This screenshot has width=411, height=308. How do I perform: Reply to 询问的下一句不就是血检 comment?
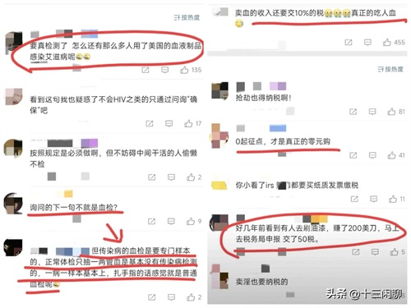point(171,221)
